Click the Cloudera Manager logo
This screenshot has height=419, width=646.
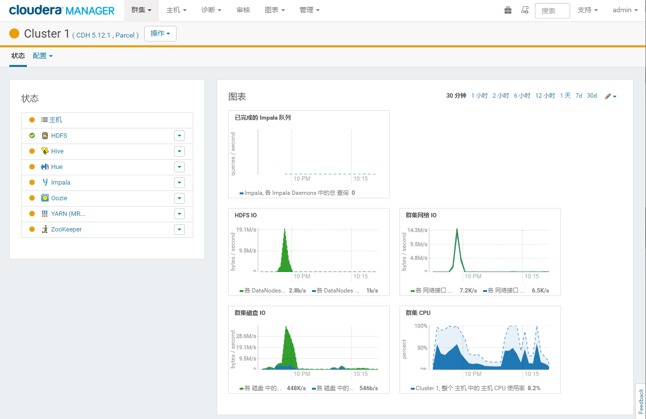click(x=62, y=10)
